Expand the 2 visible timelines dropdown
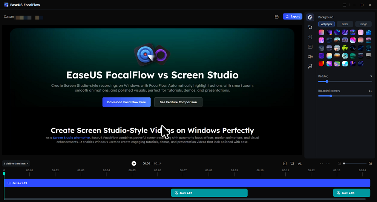 [16, 163]
